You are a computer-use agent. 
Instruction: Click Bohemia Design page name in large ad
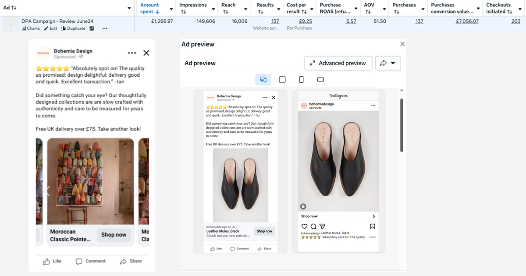73,51
